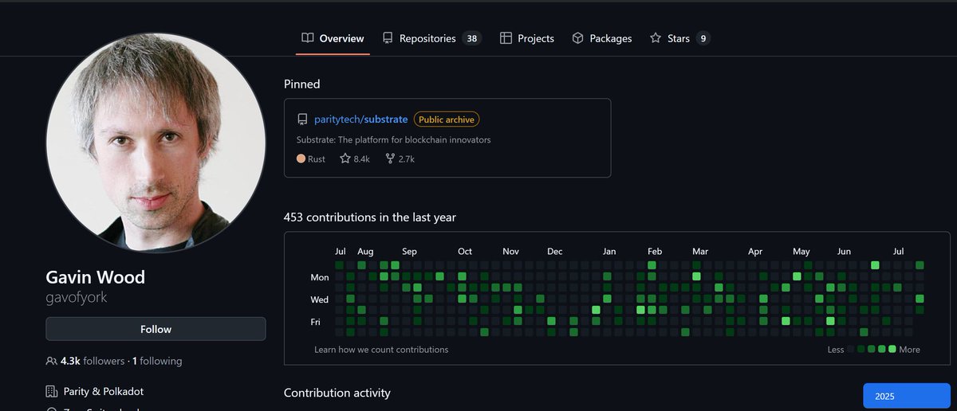Click the star icon beside Stars tab
The height and width of the screenshot is (411, 957).
[656, 38]
